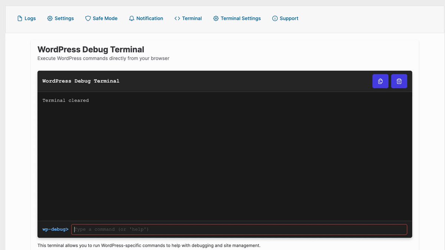
Task: Go to the Support tab
Action: click(285, 19)
